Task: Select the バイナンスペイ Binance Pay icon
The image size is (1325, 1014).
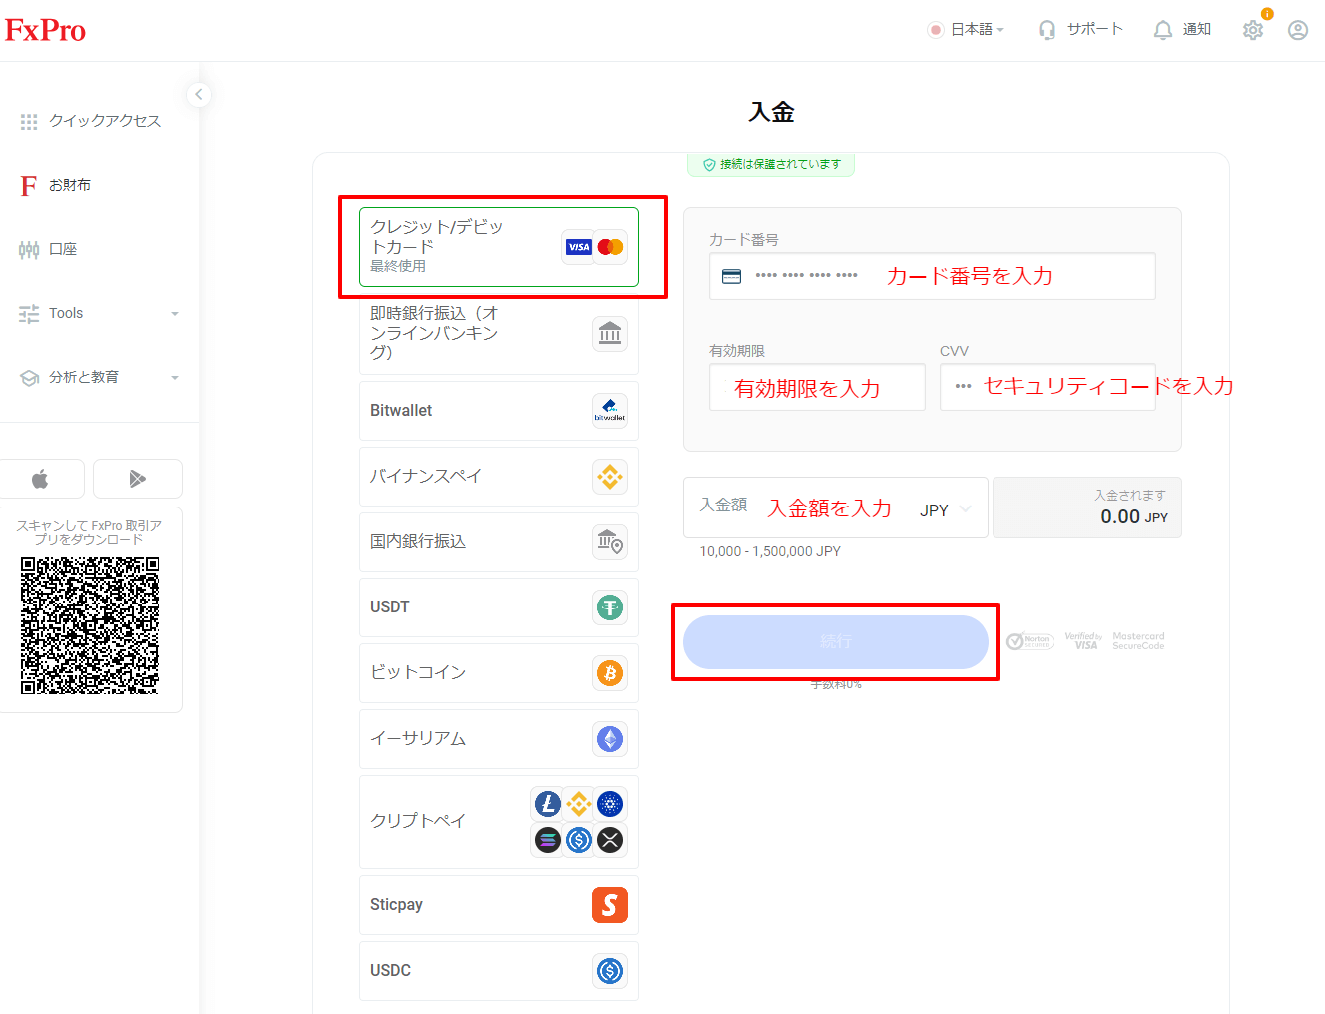Action: point(609,477)
